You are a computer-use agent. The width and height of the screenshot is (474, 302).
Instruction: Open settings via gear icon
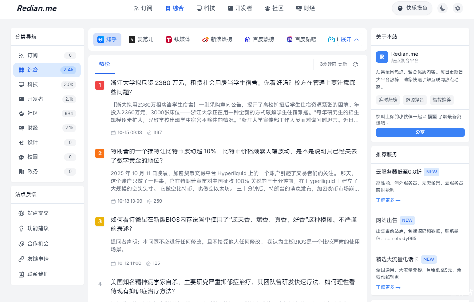tap(458, 8)
